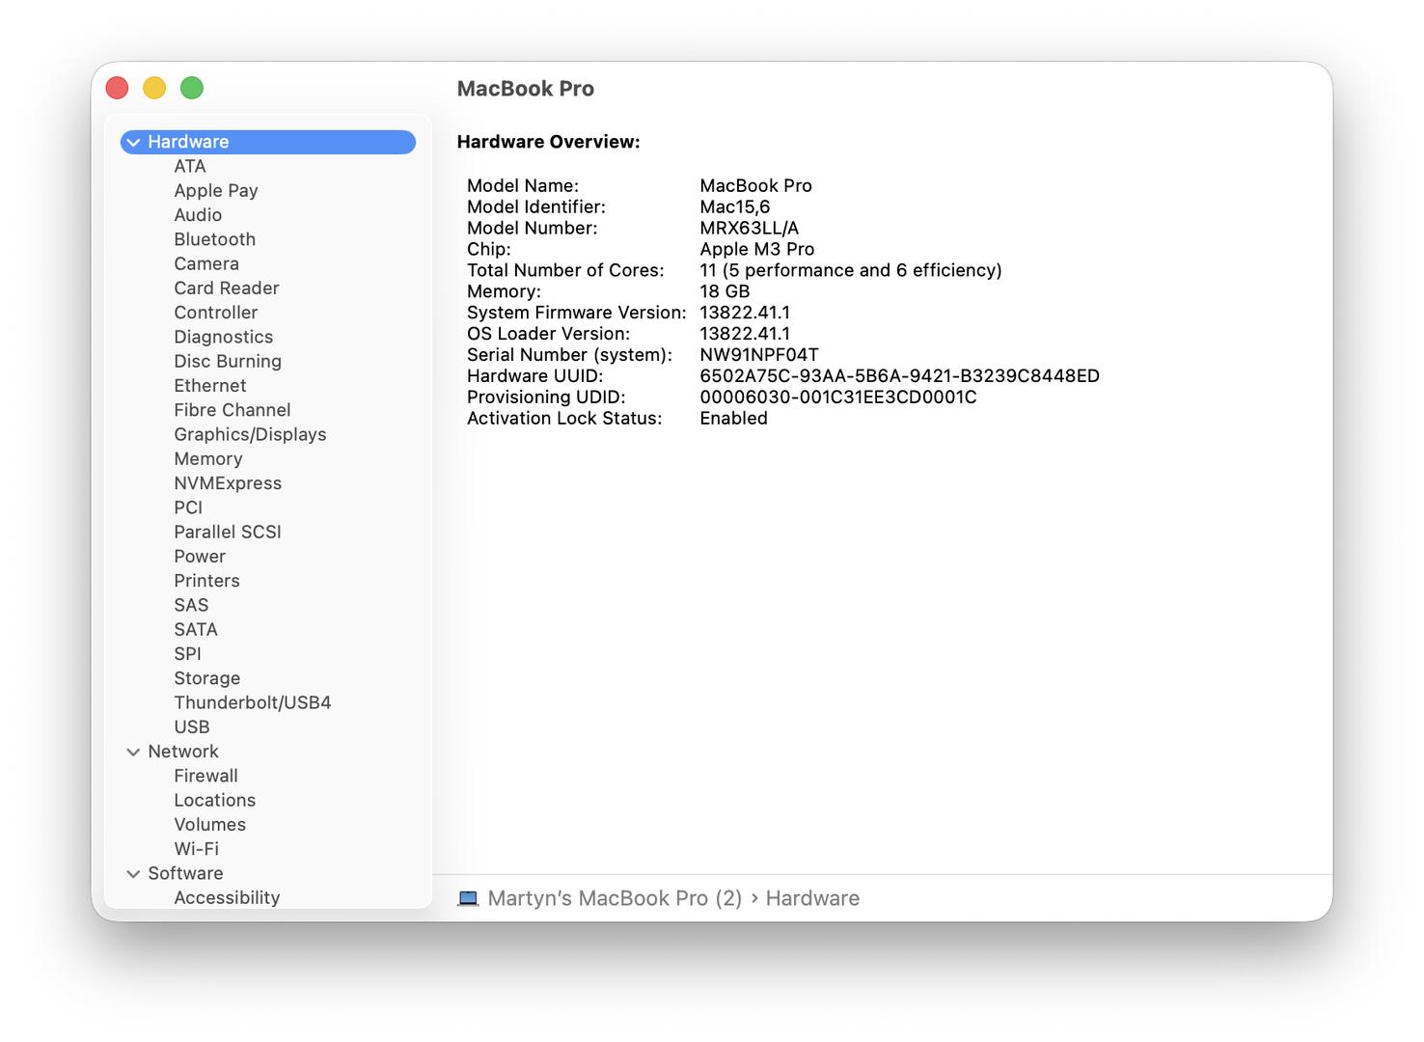Show the Power details
1424x1042 pixels.
pyautogui.click(x=199, y=557)
